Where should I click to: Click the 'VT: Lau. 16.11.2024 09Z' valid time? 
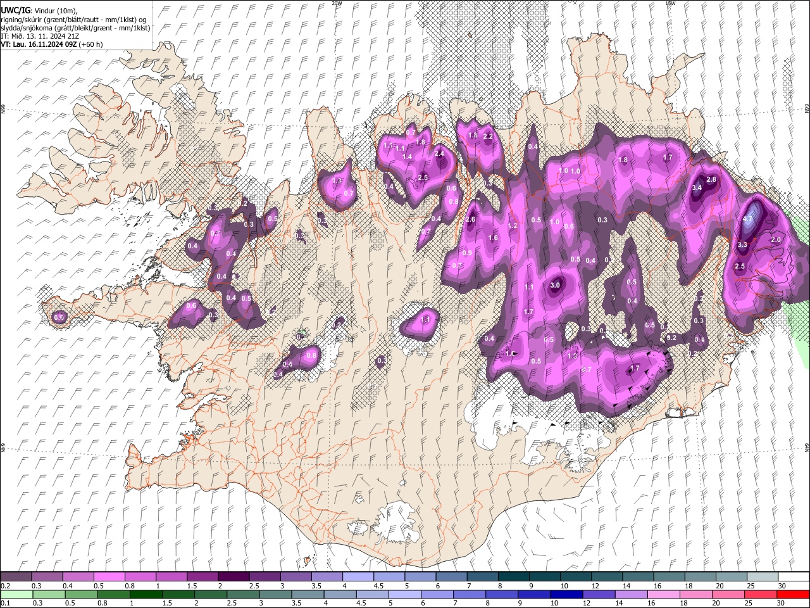click(x=39, y=44)
